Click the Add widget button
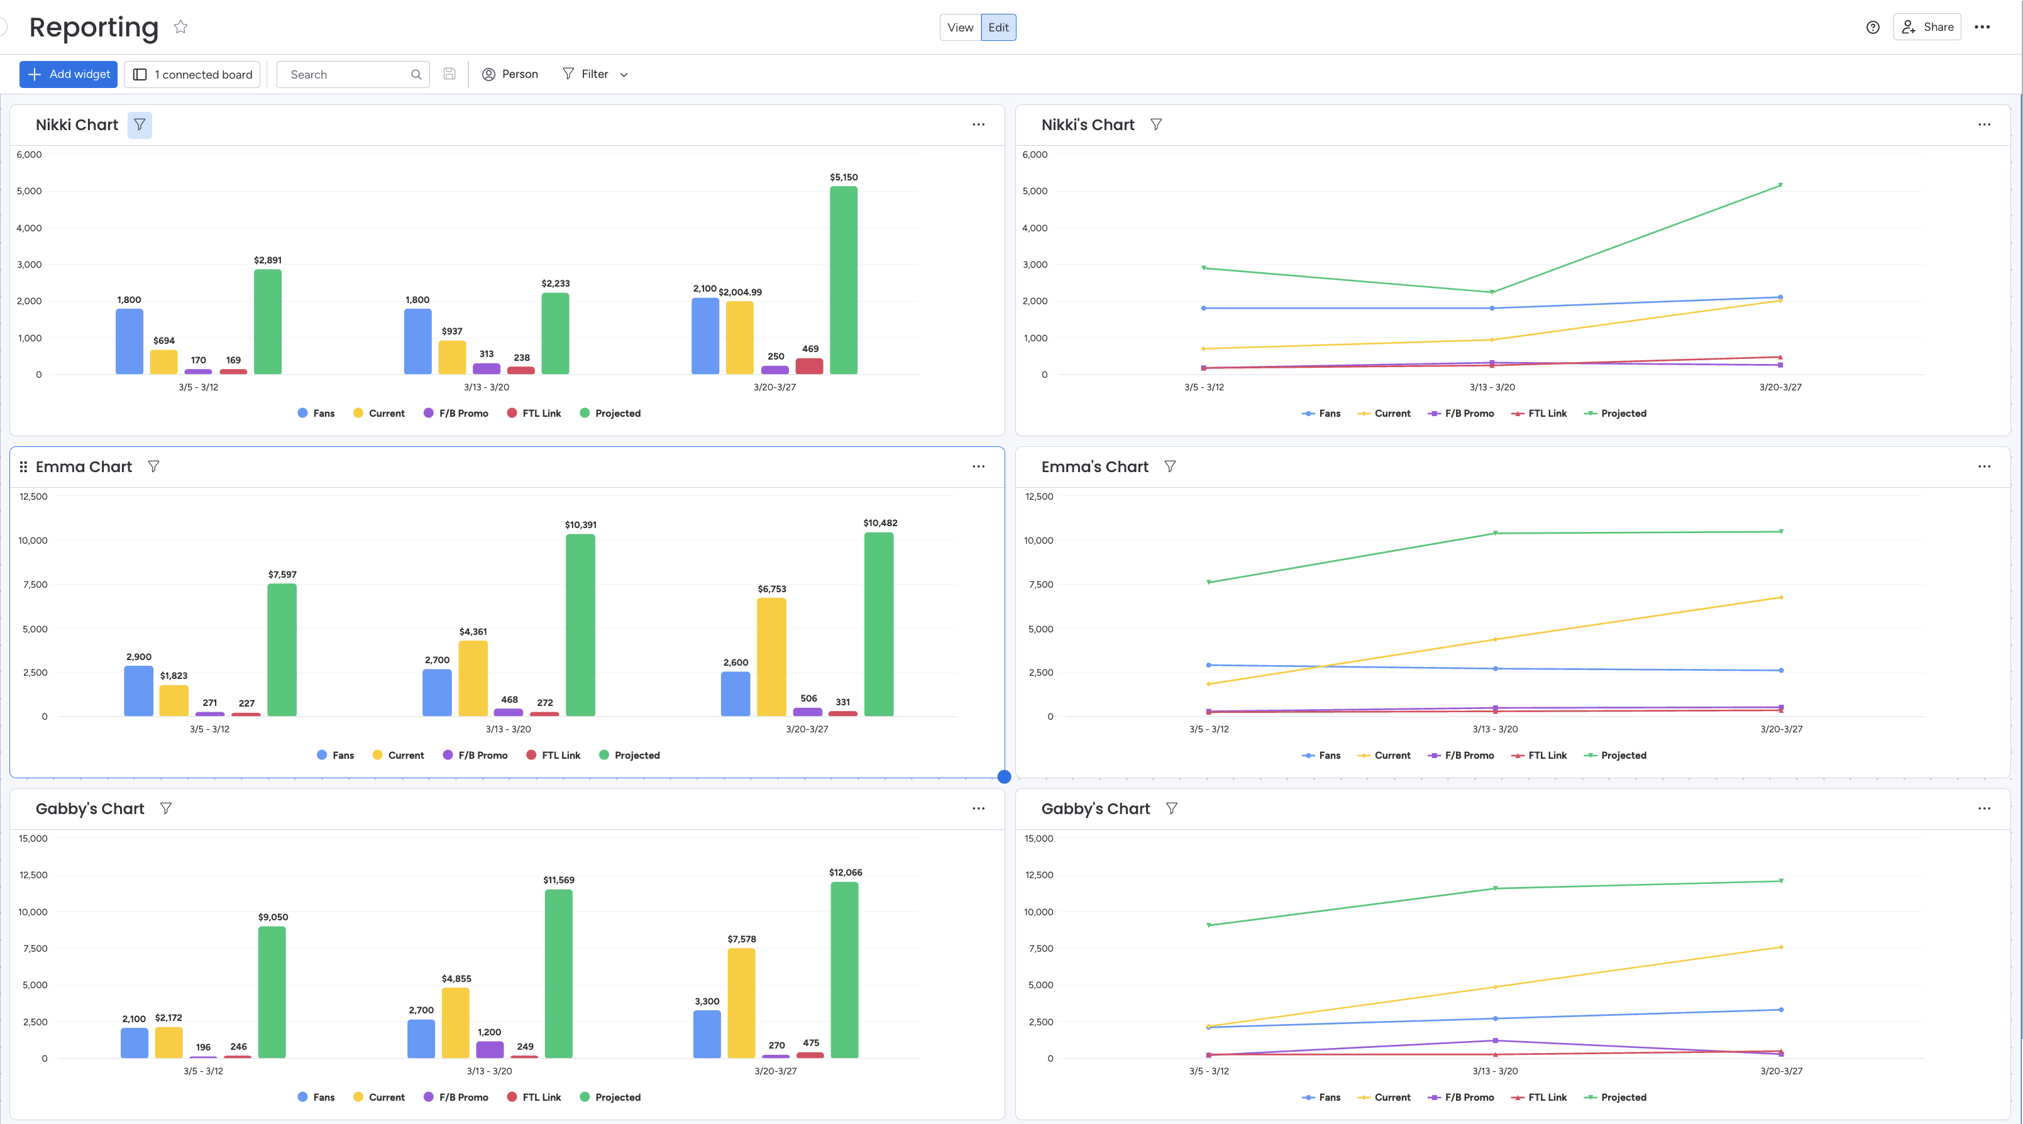This screenshot has height=1124, width=2023. coord(69,74)
